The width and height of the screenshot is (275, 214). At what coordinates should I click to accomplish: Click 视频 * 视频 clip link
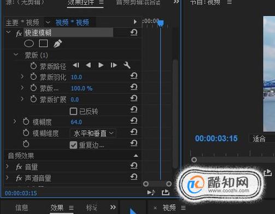click(x=72, y=22)
